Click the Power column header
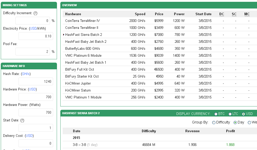The height and width of the screenshot is (150, 257). (179, 14)
